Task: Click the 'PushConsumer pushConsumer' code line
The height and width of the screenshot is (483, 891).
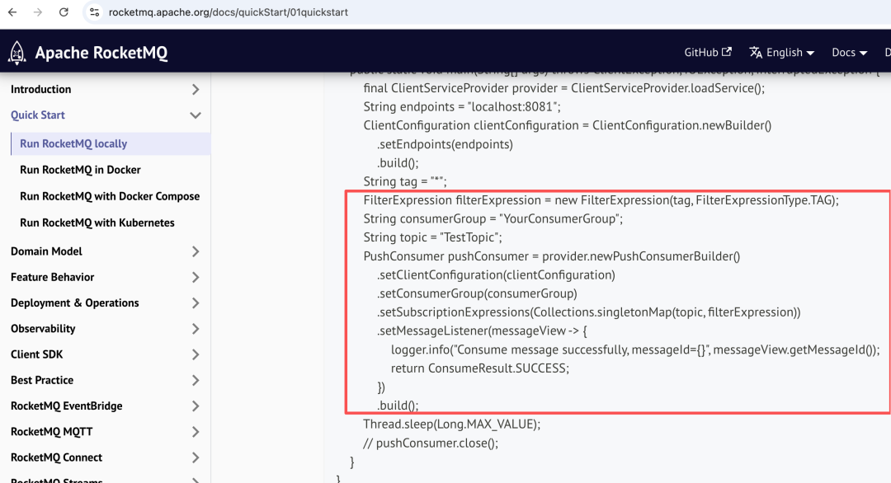Action: (552, 256)
